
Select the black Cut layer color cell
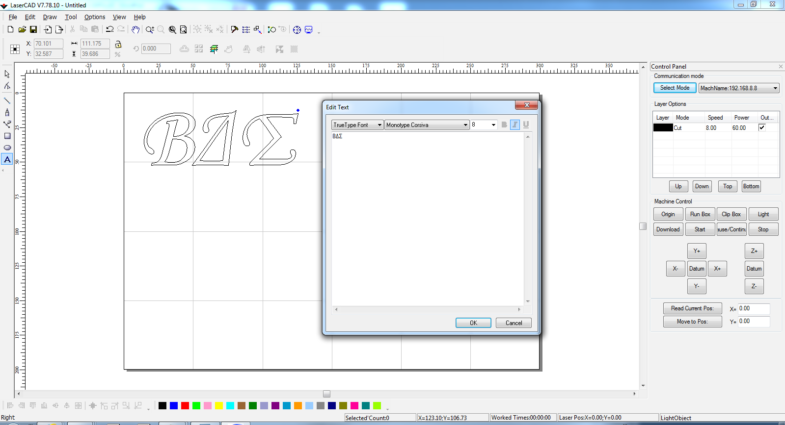pos(663,127)
